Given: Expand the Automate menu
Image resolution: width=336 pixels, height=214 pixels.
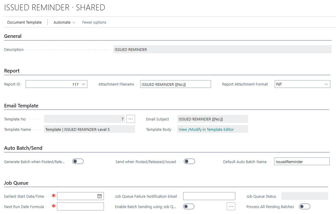Looking at the screenshot, I should click(x=64, y=22).
